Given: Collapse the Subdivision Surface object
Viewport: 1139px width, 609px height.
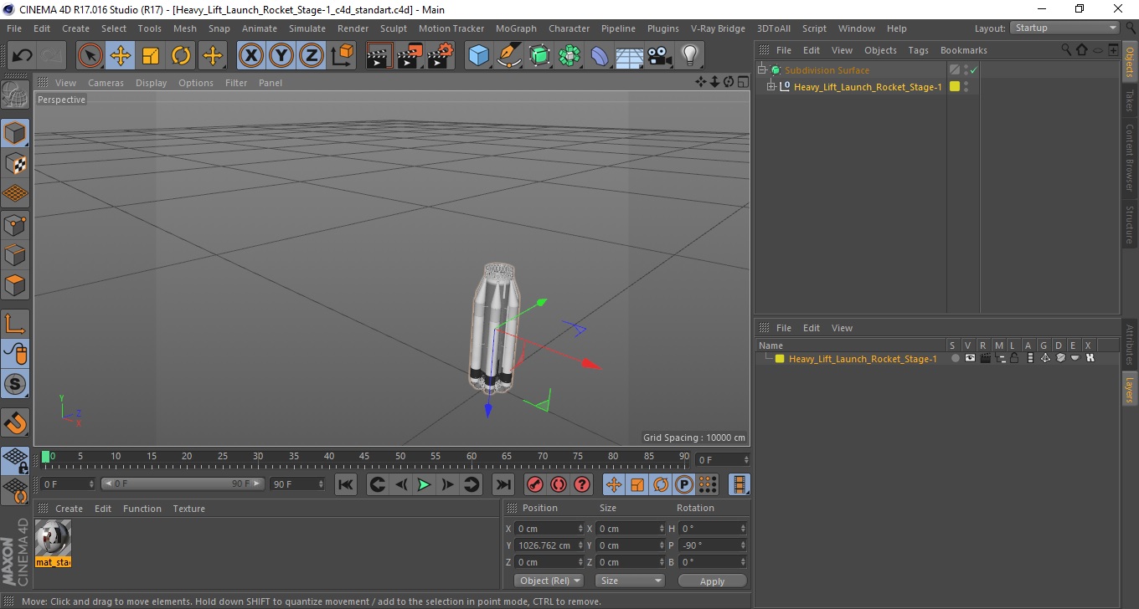Looking at the screenshot, I should (762, 70).
